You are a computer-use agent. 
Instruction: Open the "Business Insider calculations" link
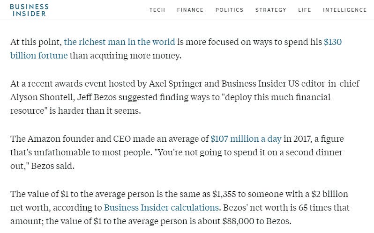pos(161,207)
